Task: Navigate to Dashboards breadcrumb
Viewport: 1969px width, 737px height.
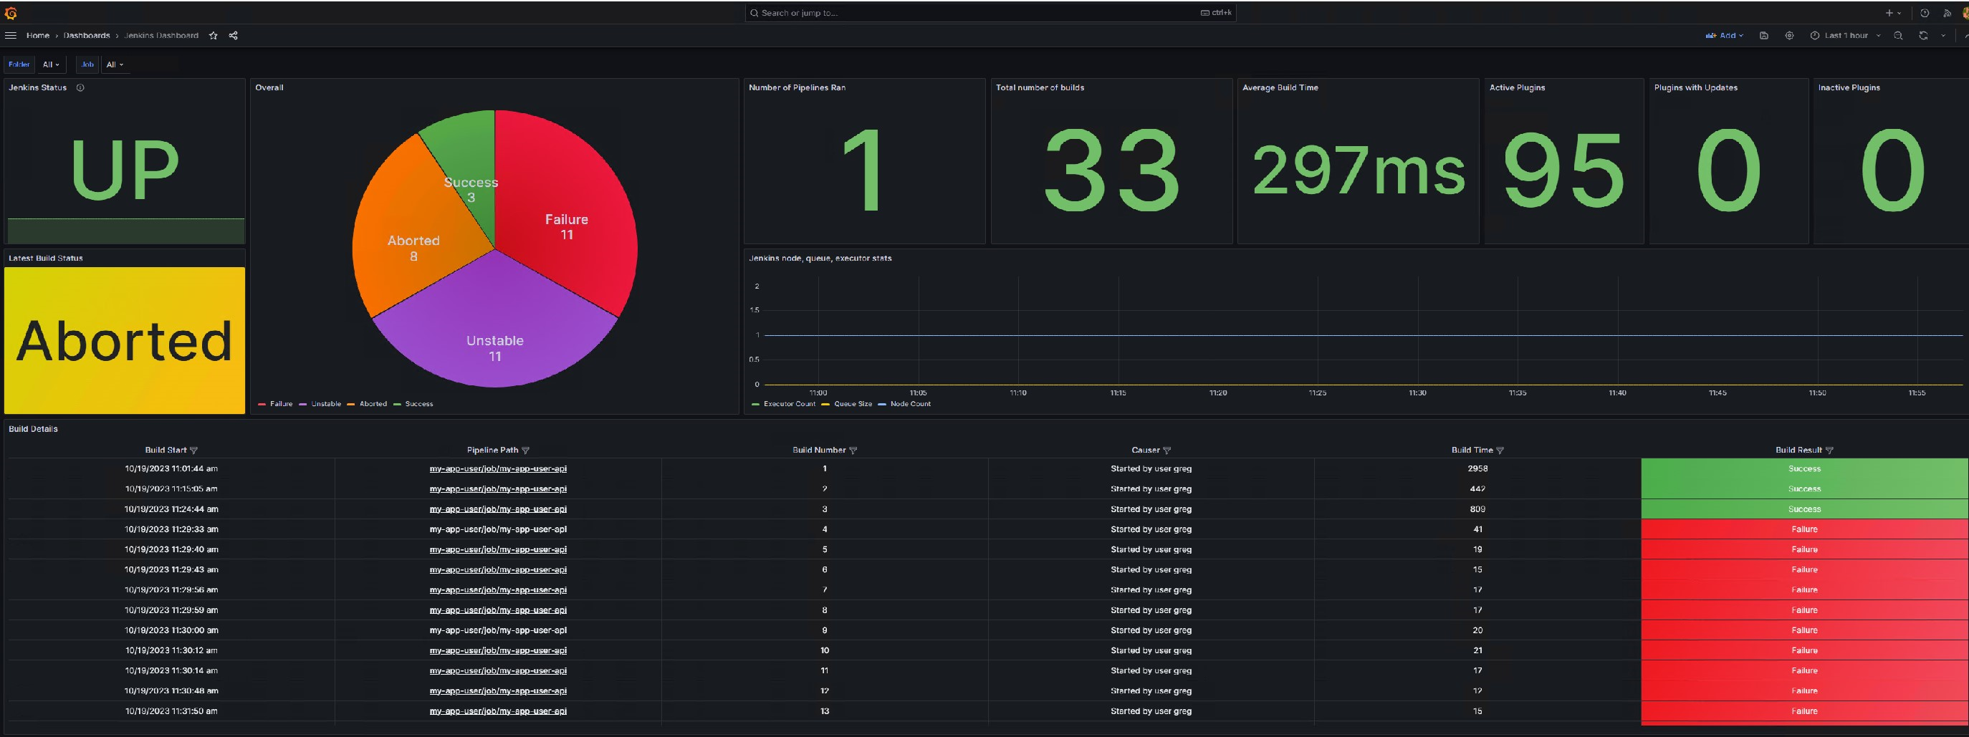Action: [x=87, y=35]
